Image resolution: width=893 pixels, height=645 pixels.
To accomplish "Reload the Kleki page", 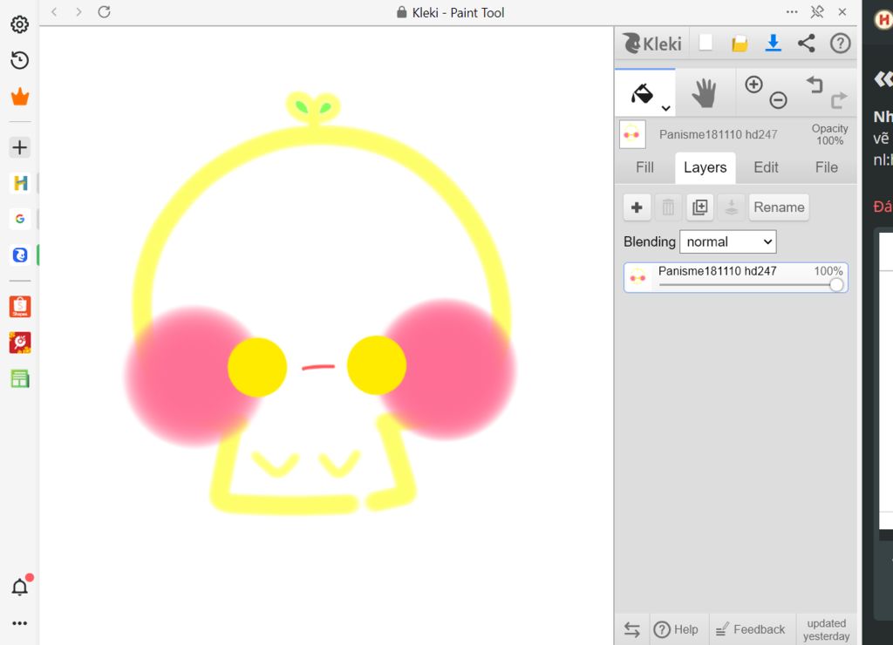I will [x=104, y=12].
